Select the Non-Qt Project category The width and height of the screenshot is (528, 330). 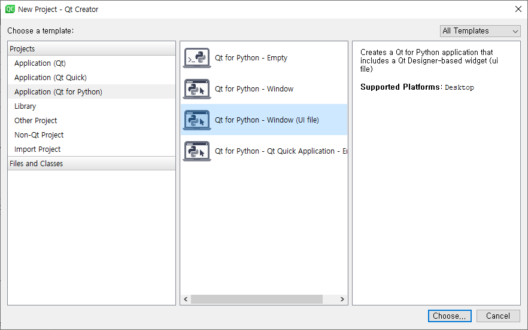92,135
